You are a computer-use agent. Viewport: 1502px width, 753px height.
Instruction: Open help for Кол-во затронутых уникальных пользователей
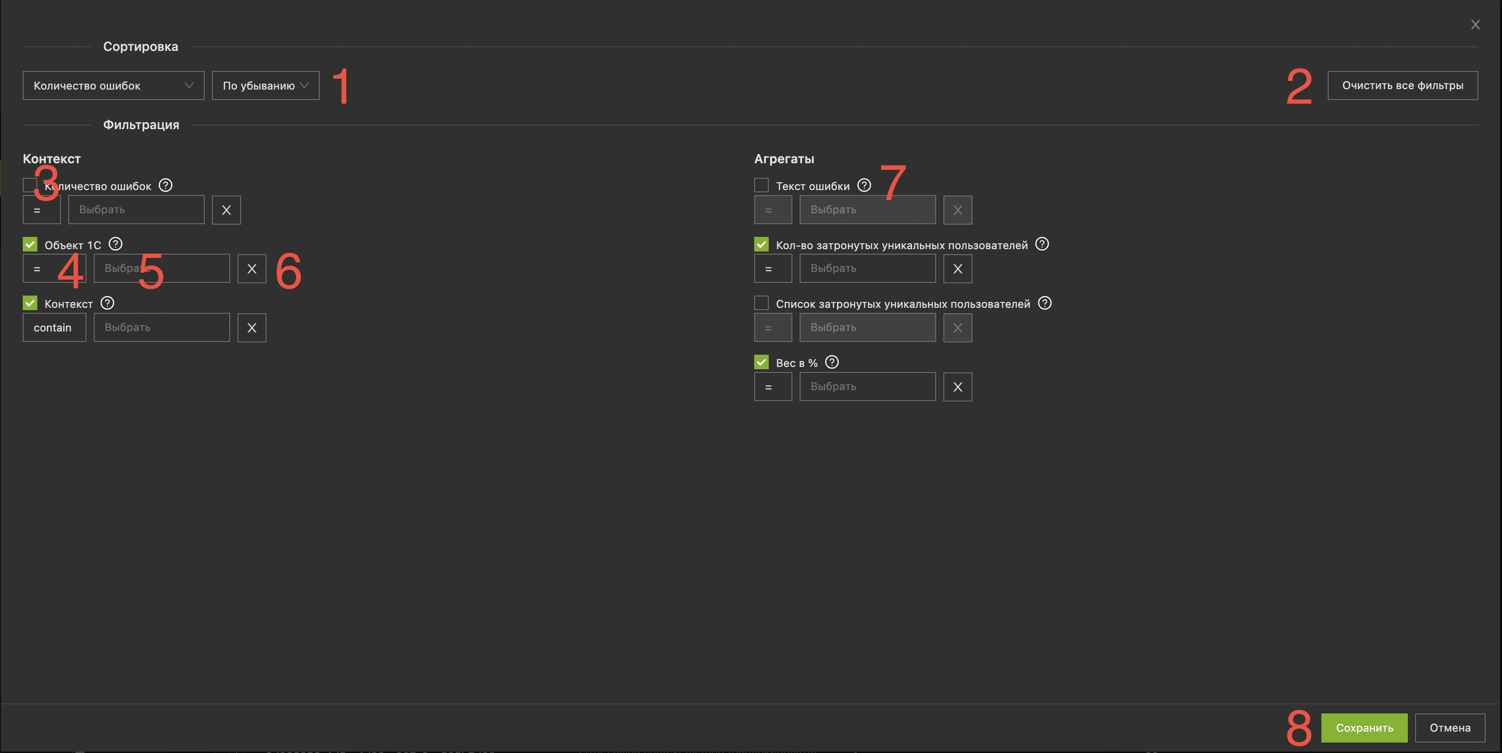(1042, 244)
